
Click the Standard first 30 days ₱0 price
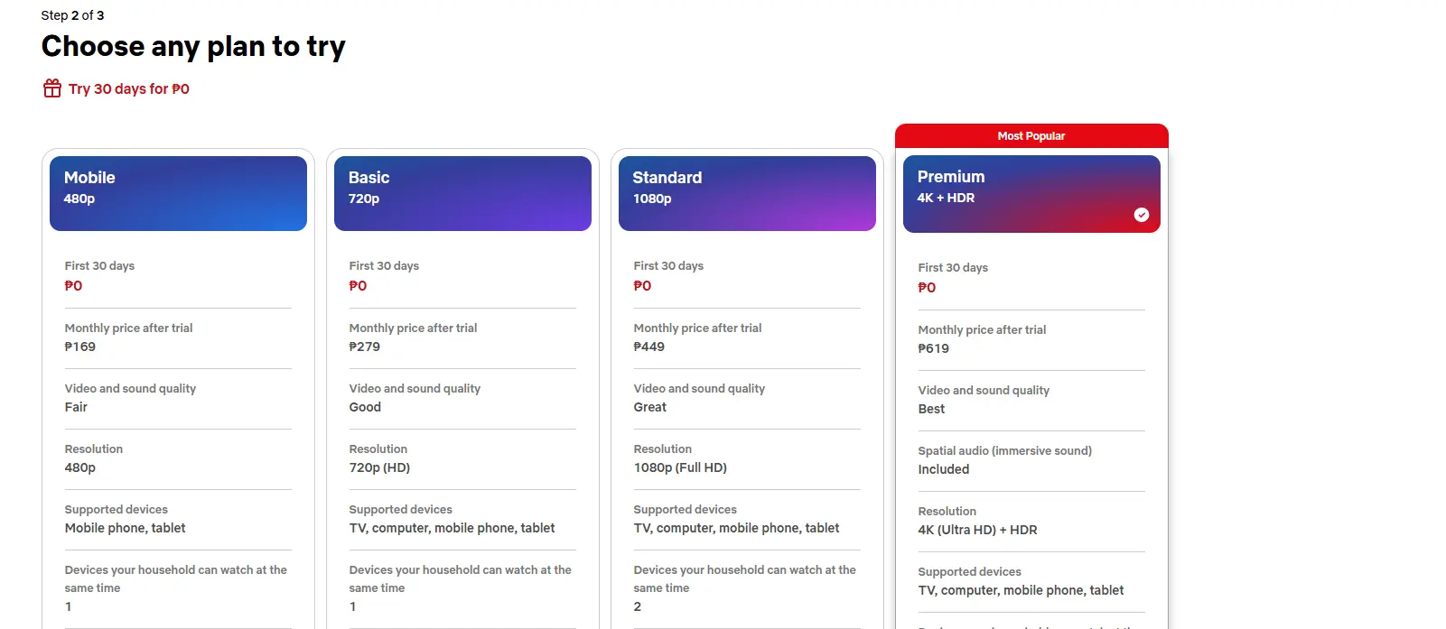pos(642,286)
